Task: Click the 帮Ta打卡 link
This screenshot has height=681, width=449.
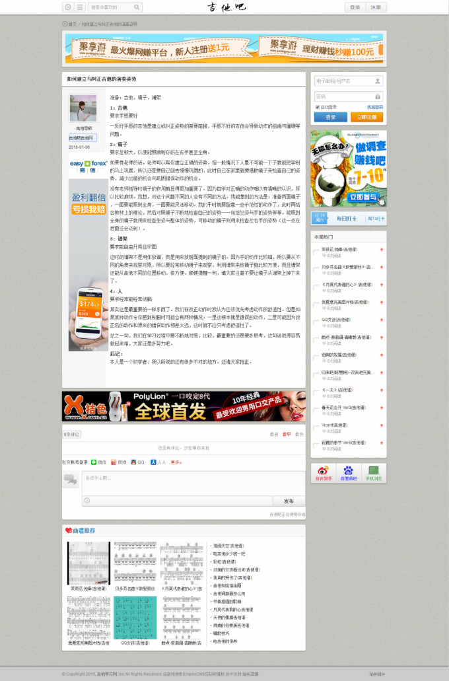Action: pyautogui.click(x=376, y=219)
